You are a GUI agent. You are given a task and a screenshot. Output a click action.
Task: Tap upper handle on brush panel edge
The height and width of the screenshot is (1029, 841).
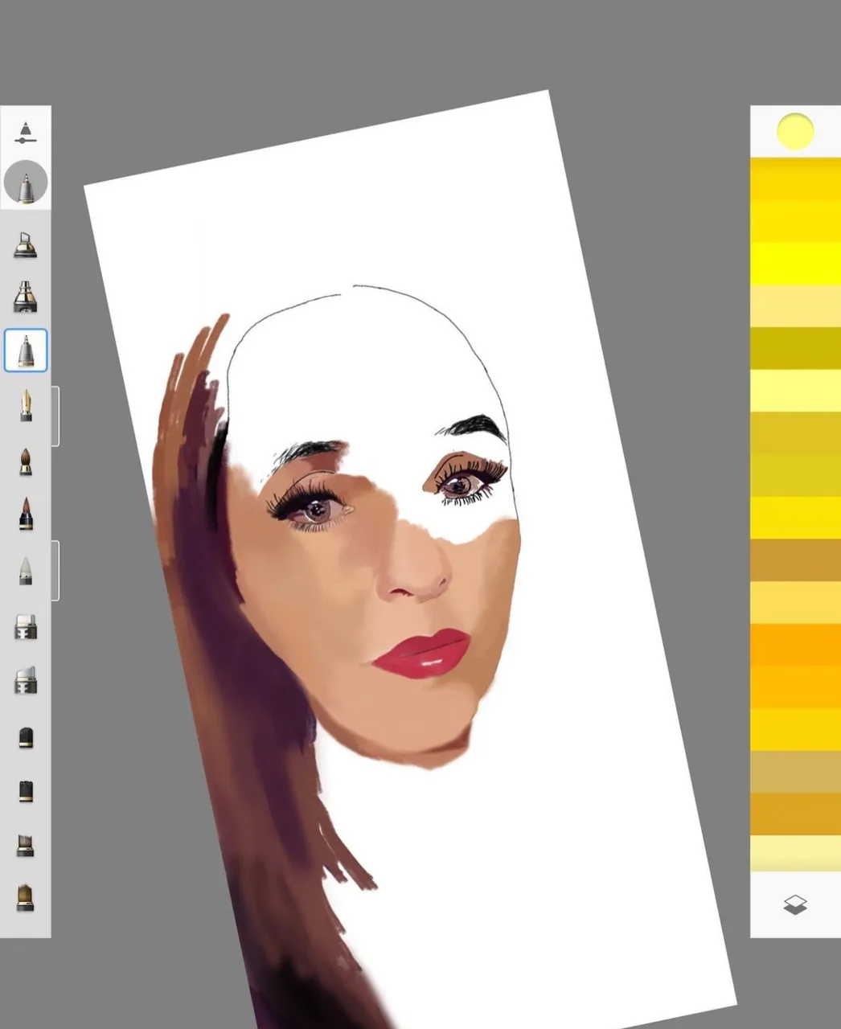click(x=55, y=416)
